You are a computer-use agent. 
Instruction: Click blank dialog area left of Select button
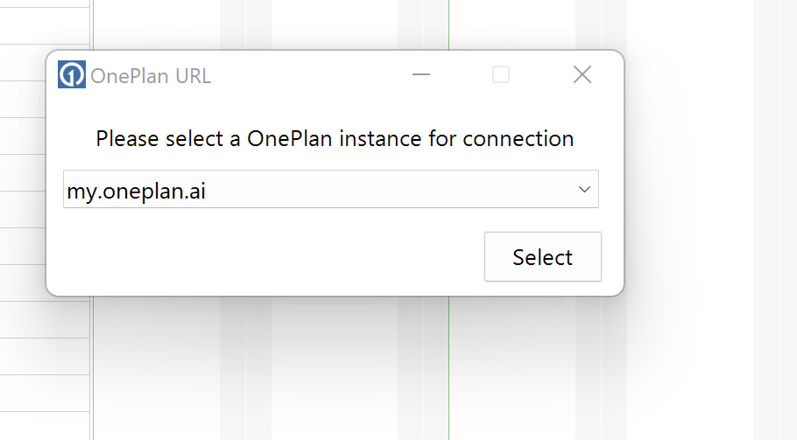(x=272, y=257)
